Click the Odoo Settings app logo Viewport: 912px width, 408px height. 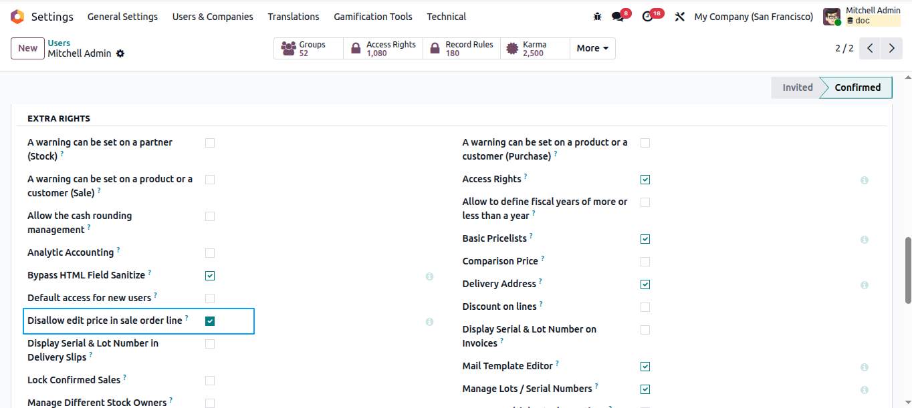(17, 17)
